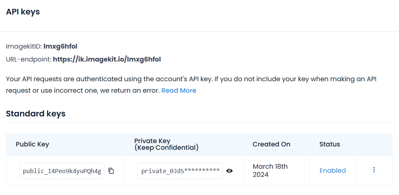The height and width of the screenshot is (195, 399).
Task: Click the Enabled status link
Action: coord(332,171)
